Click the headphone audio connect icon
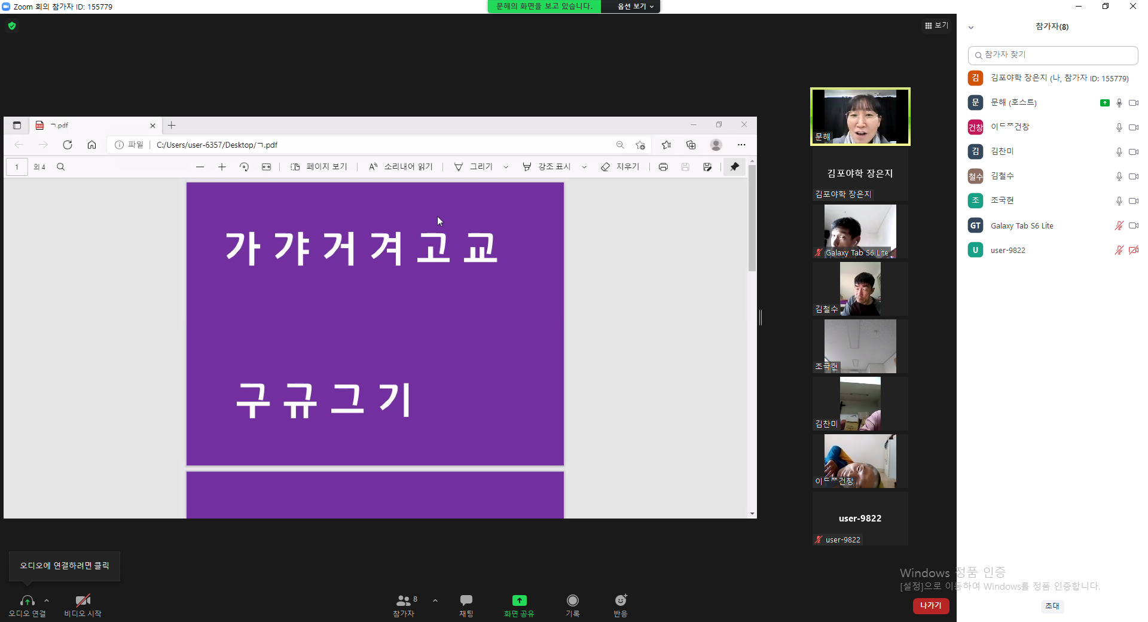The image size is (1148, 622). [27, 600]
